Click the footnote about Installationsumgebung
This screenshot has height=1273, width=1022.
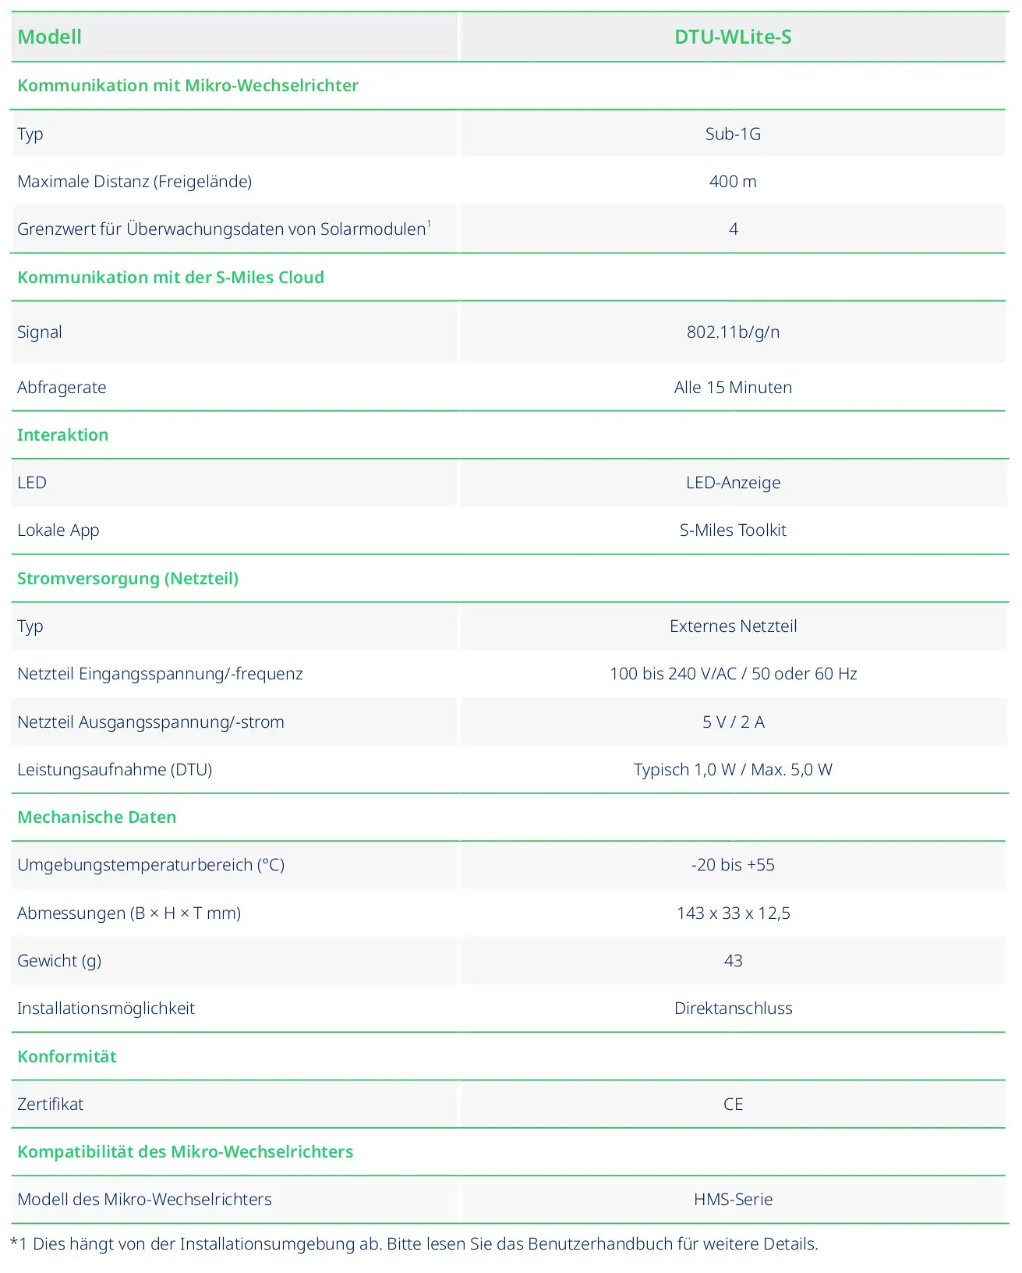point(414,1243)
